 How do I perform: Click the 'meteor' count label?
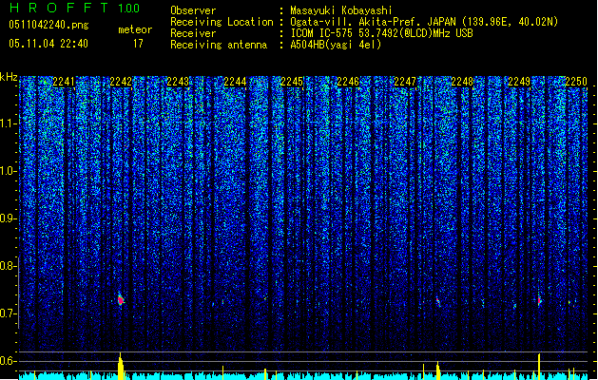135,29
